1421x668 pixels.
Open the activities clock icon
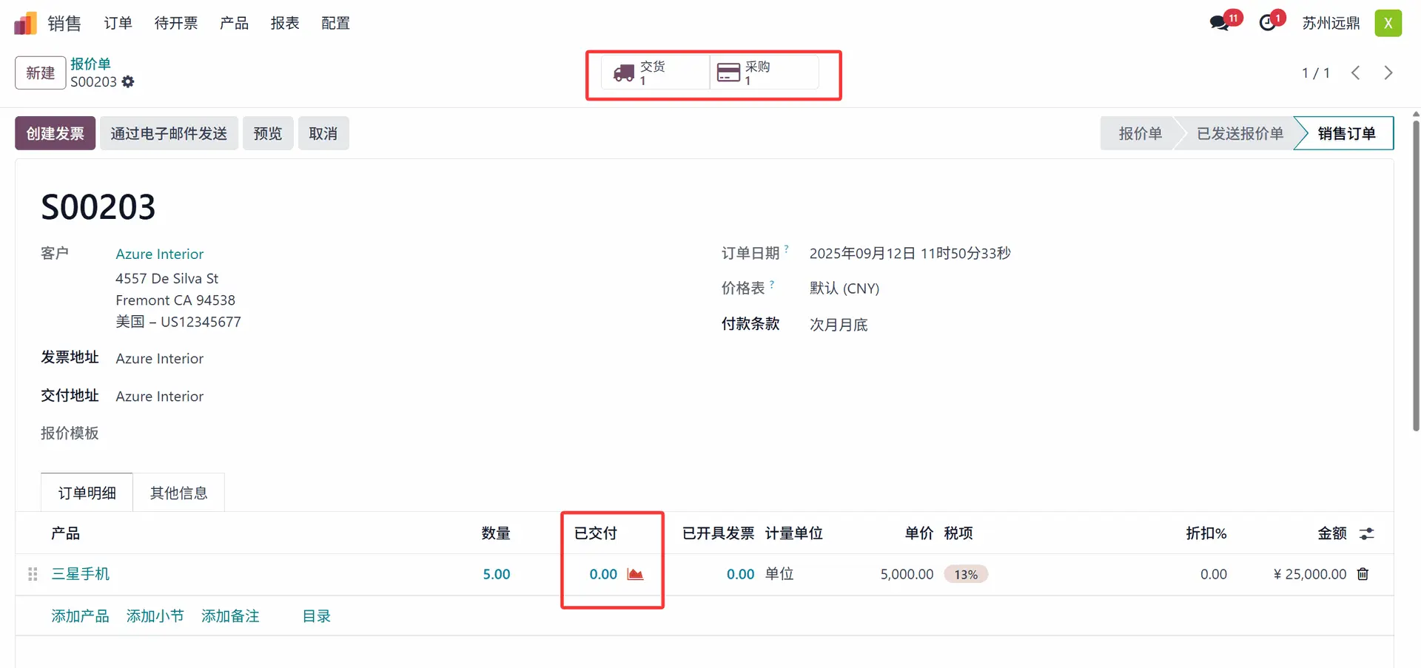click(x=1268, y=24)
